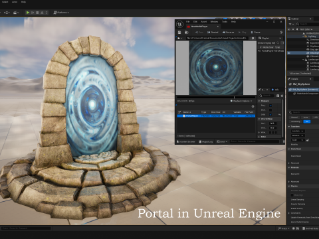
Task: Open the Playback Options dropdown
Action: (241, 101)
